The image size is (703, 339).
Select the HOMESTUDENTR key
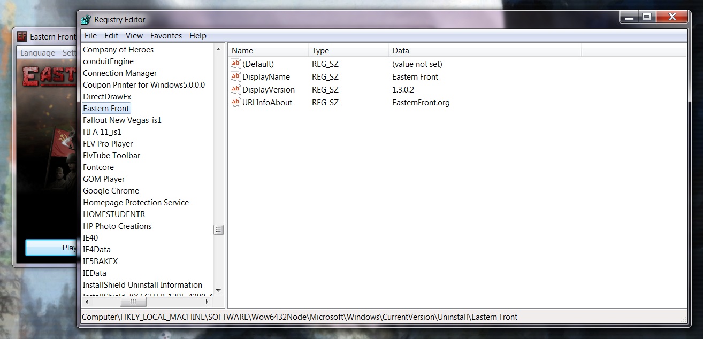pyautogui.click(x=114, y=214)
